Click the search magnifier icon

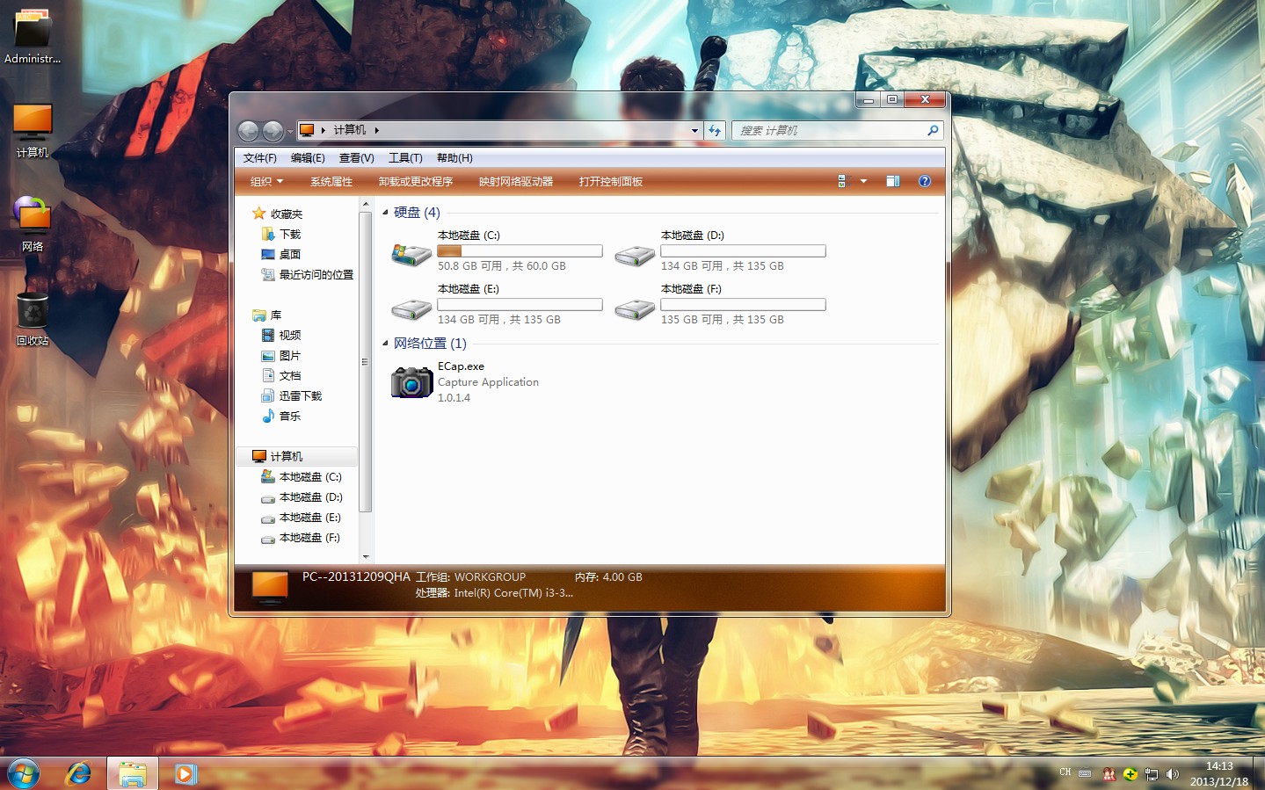933,130
